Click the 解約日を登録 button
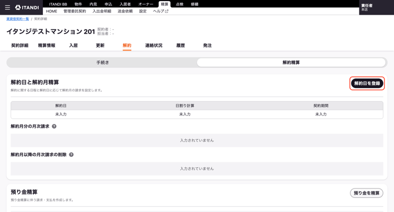 [x=367, y=83]
